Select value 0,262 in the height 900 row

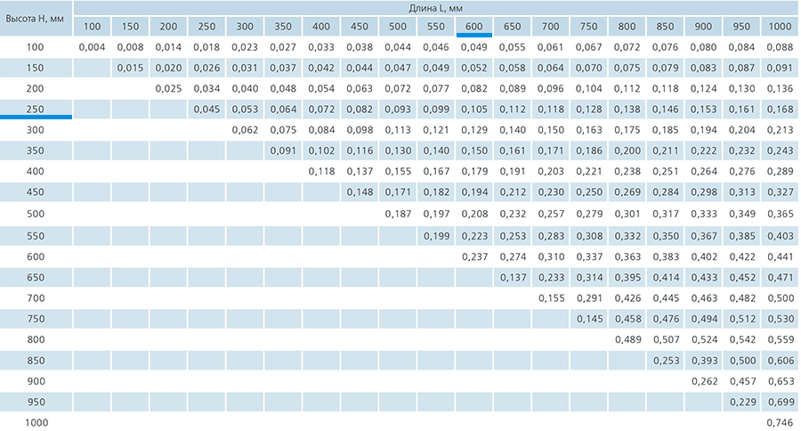point(704,381)
